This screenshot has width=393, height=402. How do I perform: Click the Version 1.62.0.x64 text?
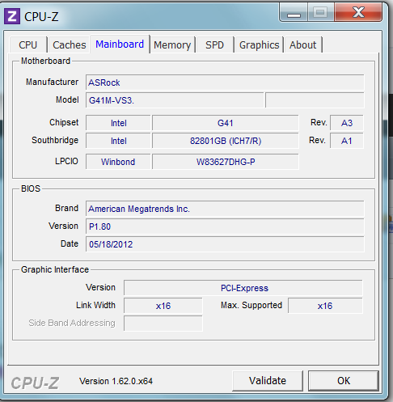116,381
